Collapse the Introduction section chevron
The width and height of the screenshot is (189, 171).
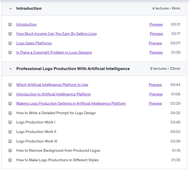(11, 8)
